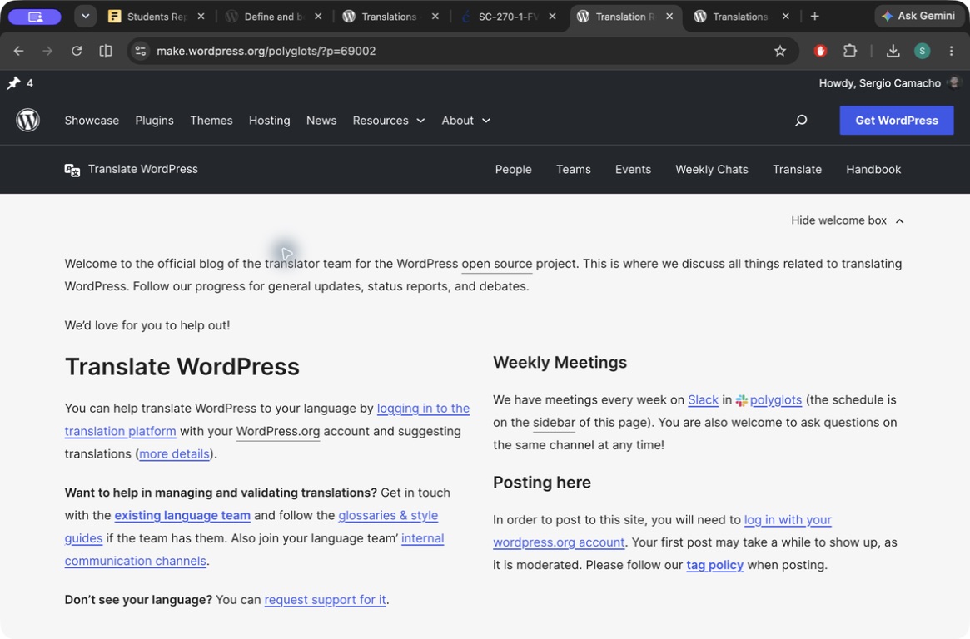Image resolution: width=970 pixels, height=639 pixels.
Task: Bookmark this page with the star icon
Action: pyautogui.click(x=780, y=51)
